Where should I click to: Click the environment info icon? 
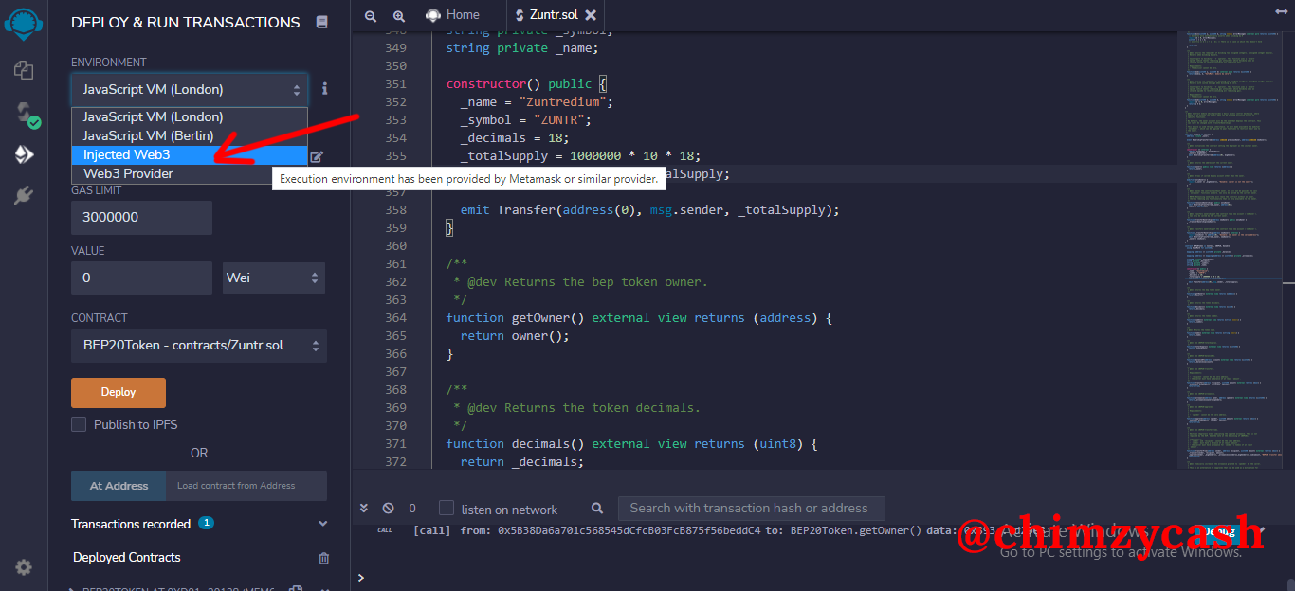coord(324,89)
